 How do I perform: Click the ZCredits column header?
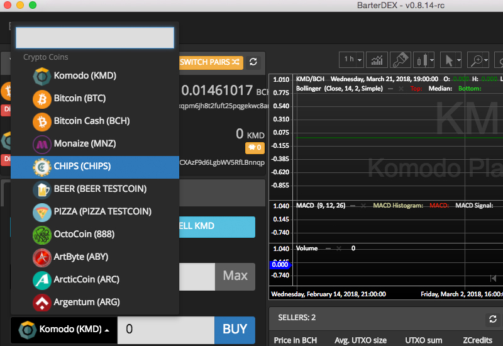[x=478, y=340]
